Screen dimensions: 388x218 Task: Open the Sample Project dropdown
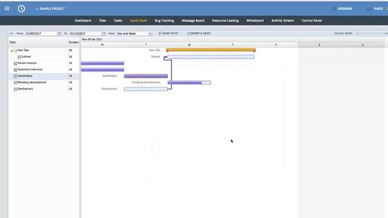click(50, 8)
